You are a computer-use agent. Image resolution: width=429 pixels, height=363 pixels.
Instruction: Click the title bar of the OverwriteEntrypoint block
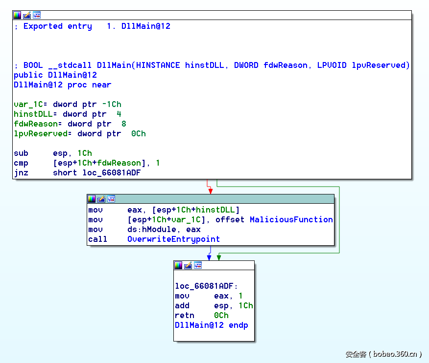point(220,199)
